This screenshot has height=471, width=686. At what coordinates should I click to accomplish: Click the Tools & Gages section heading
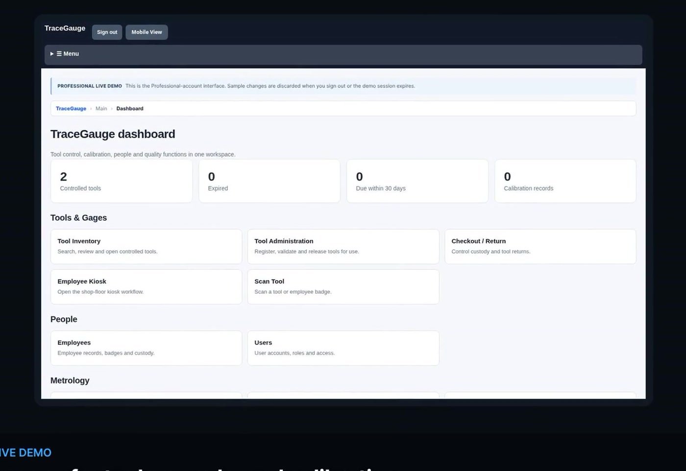78,218
